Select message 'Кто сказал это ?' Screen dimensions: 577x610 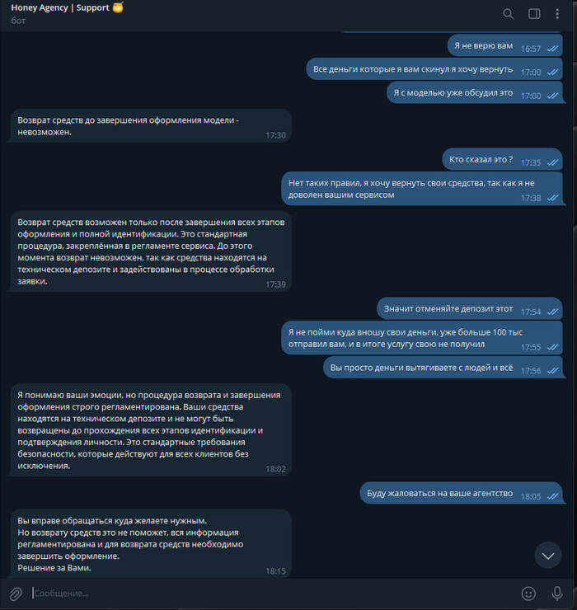point(502,159)
